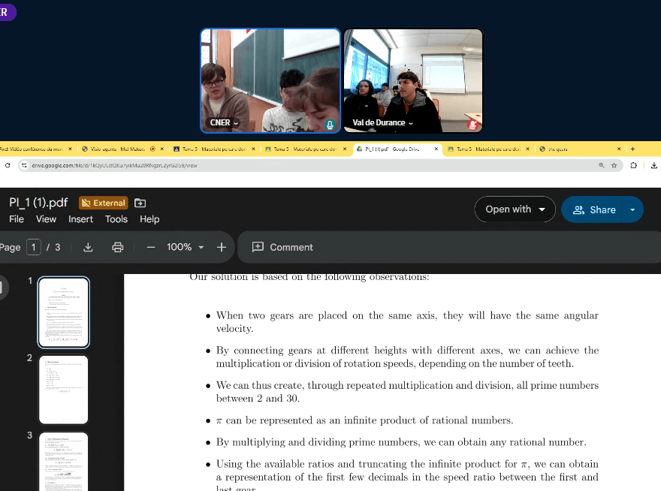Open the share options arrow next to Share

[632, 209]
